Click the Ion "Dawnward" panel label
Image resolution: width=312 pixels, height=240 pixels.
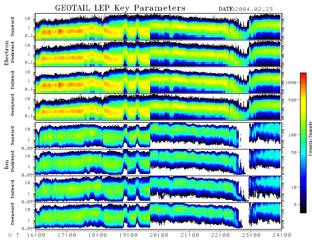13,214
